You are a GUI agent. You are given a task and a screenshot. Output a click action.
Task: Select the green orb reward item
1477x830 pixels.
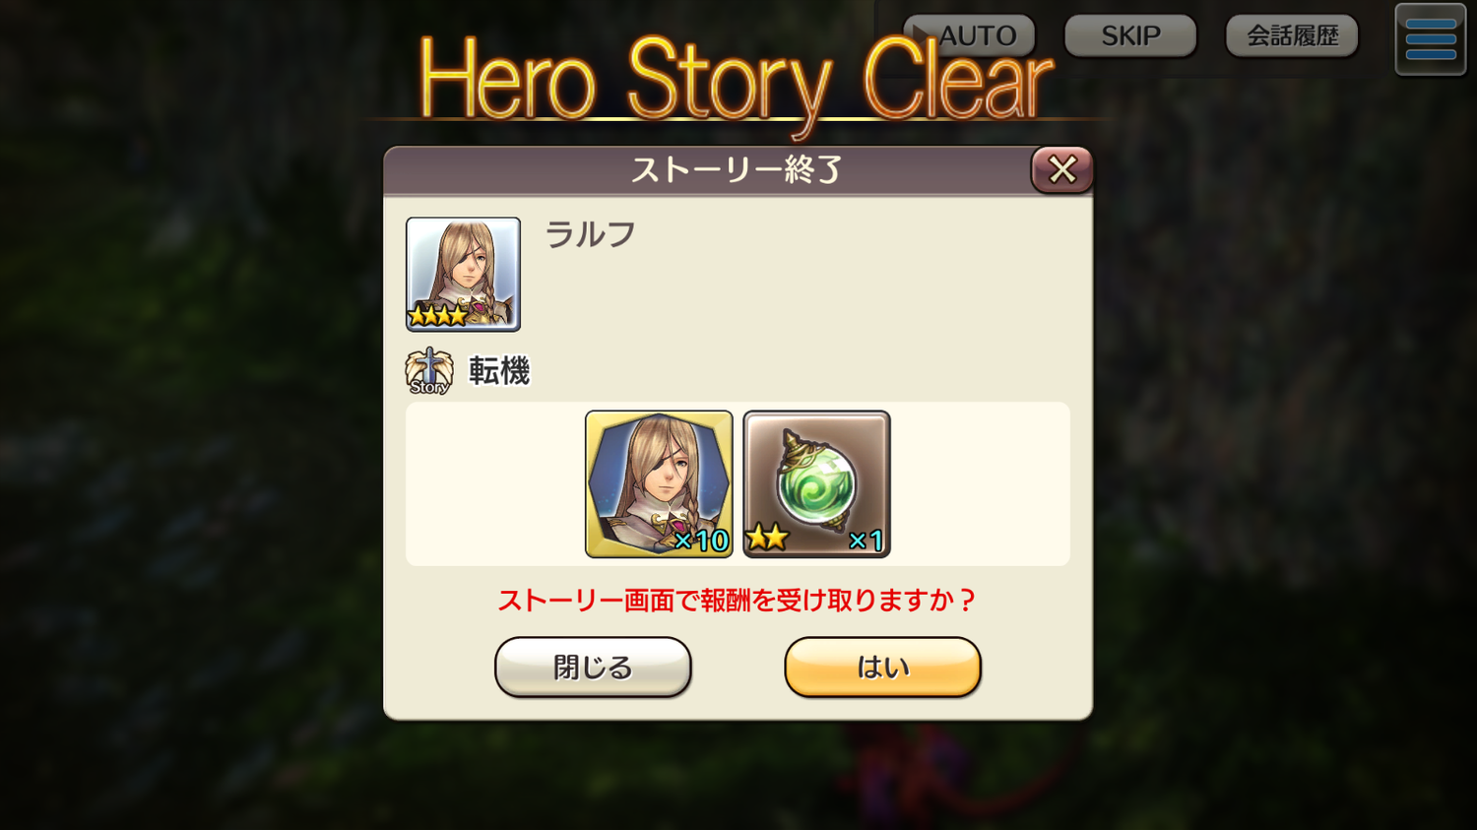816,484
